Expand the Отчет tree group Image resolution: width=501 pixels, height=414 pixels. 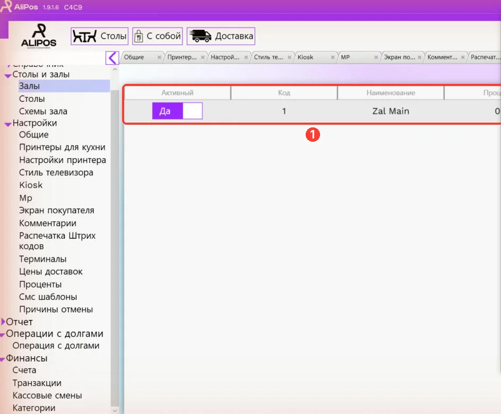click(3, 321)
